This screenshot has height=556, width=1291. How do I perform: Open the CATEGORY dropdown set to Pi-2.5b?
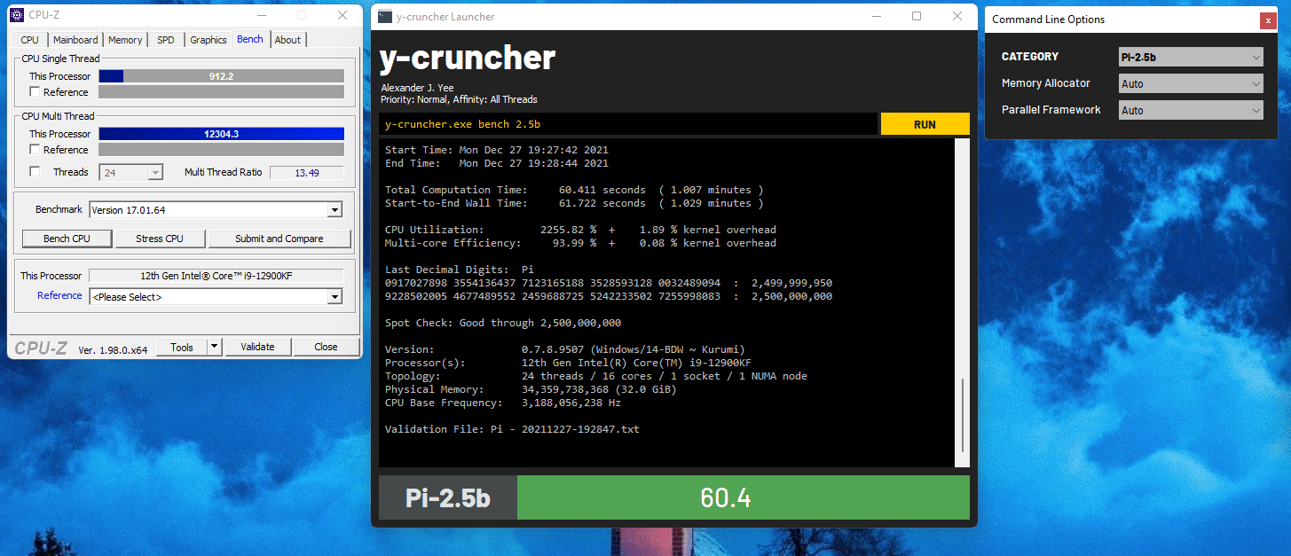coord(1191,57)
